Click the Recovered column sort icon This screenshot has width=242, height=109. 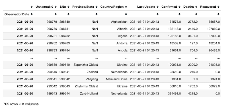(218, 7)
